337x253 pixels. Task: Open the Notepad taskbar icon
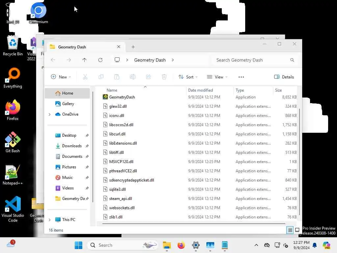click(x=225, y=245)
